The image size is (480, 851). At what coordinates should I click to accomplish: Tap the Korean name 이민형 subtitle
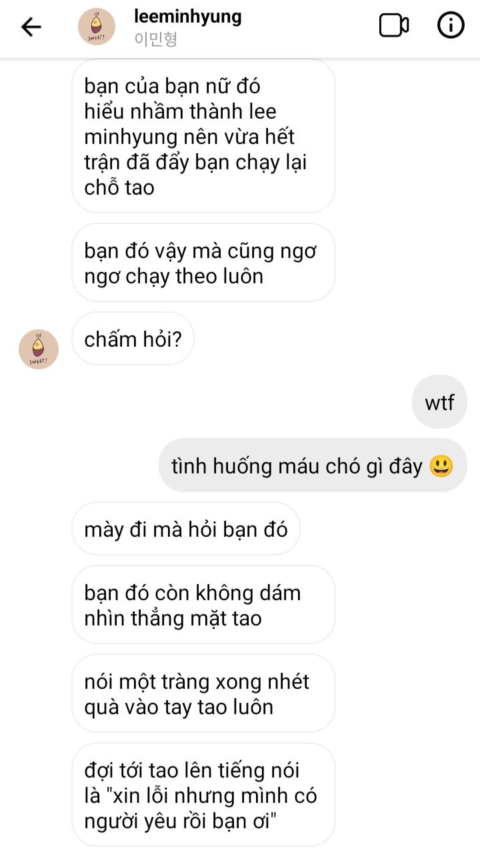(156, 39)
